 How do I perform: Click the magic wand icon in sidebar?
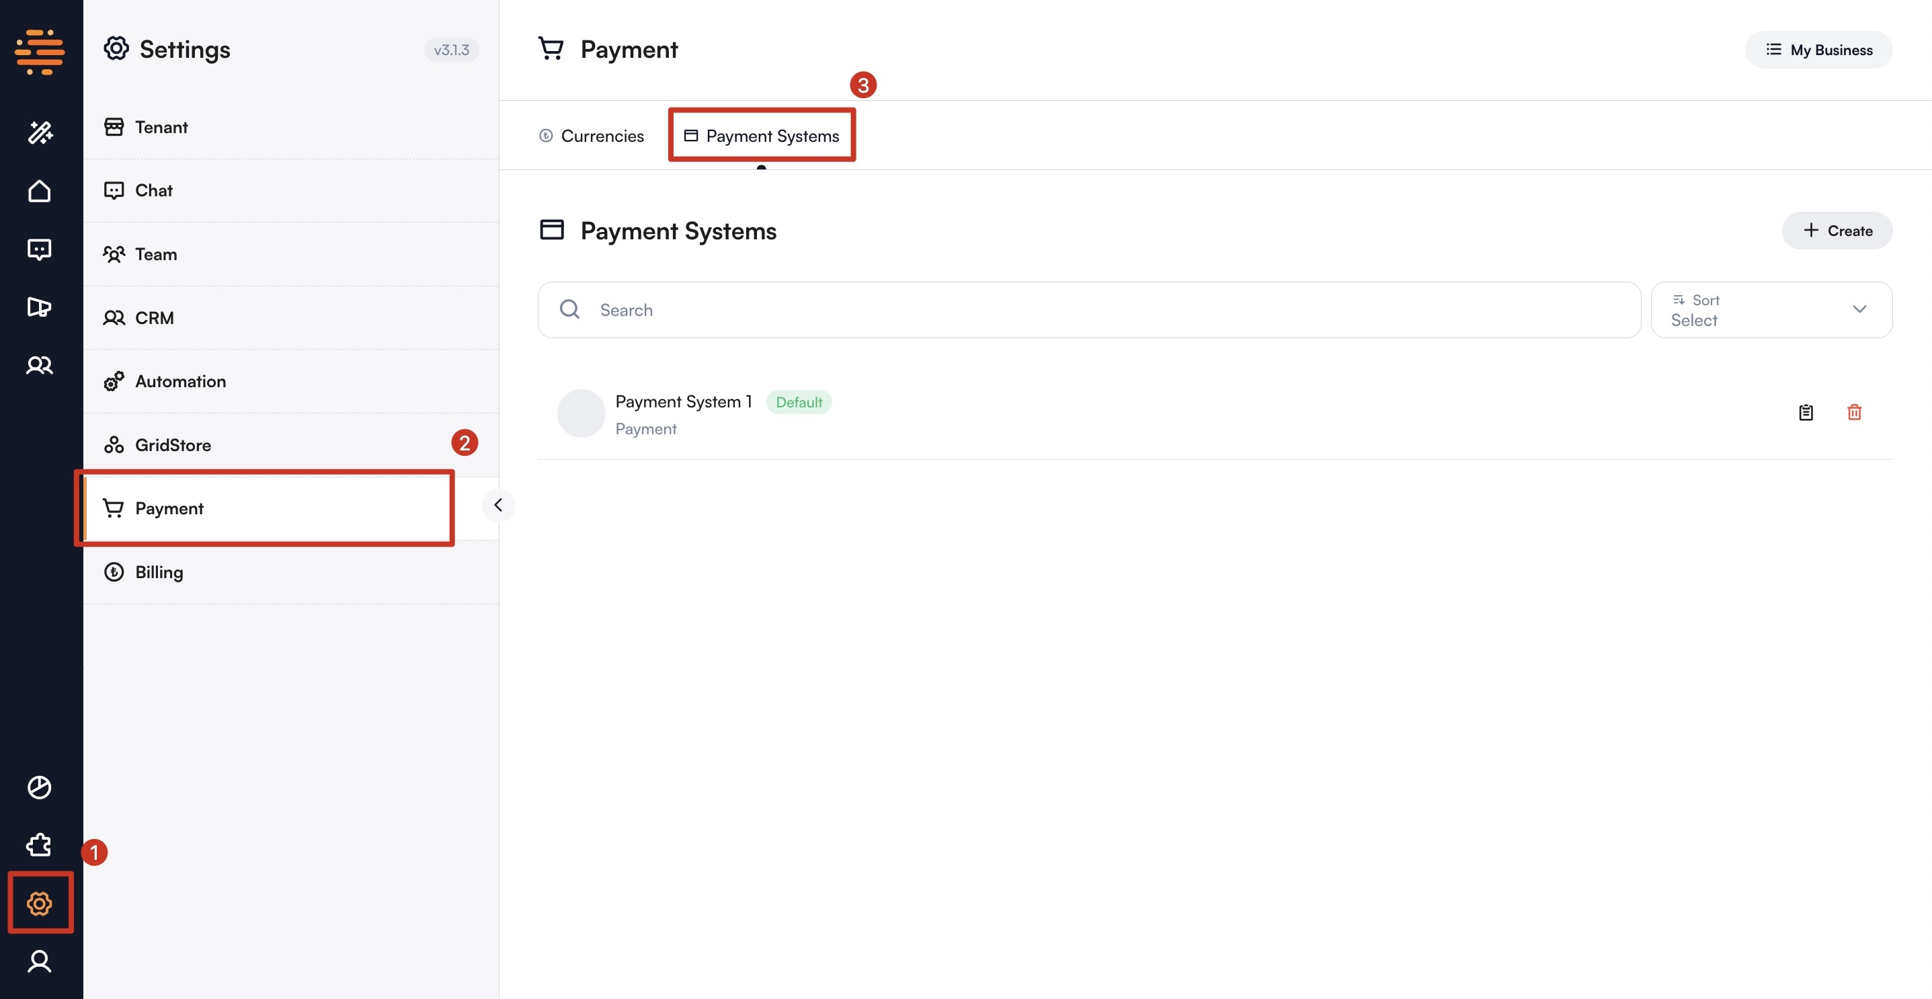coord(40,132)
